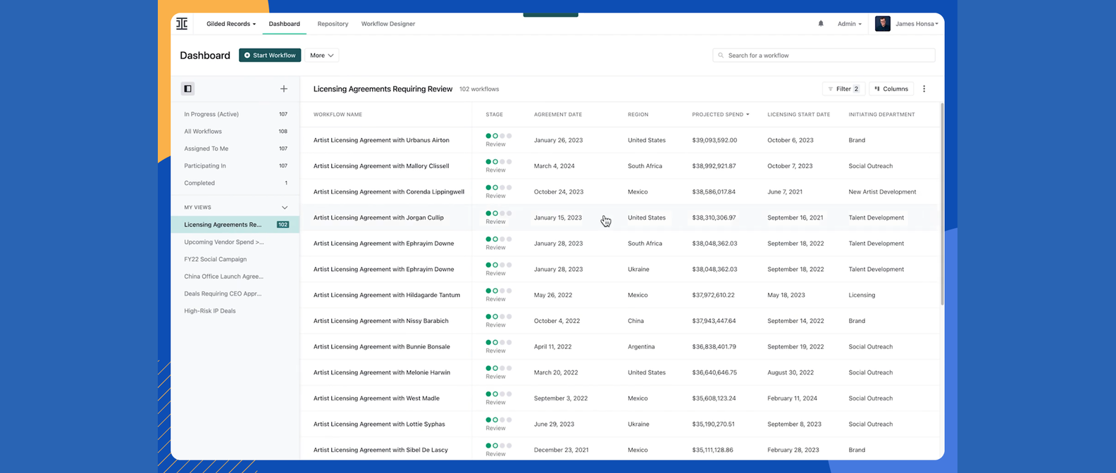
Task: Collapse the My Views section chevron
Action: (x=285, y=208)
